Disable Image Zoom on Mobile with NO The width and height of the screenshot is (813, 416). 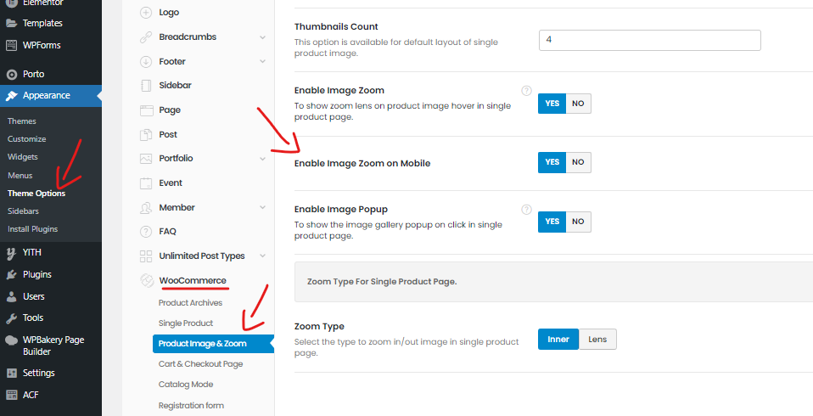tap(578, 162)
